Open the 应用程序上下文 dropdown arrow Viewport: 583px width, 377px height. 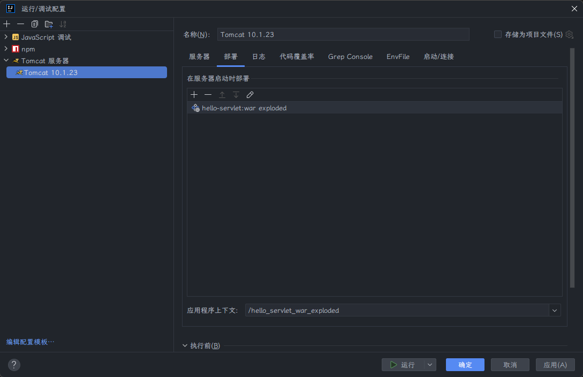(x=555, y=311)
